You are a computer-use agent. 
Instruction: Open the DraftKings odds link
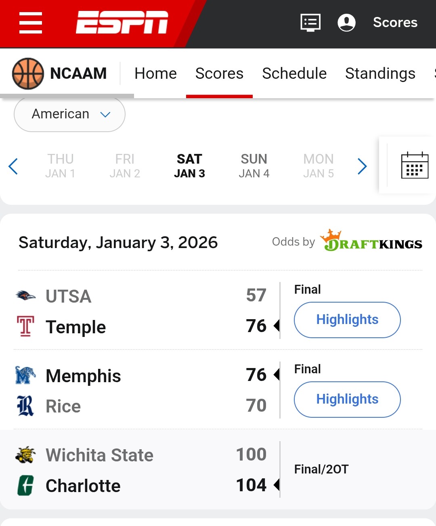click(x=371, y=242)
